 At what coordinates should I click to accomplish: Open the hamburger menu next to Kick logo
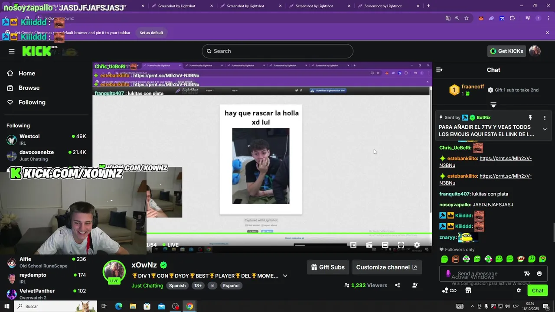pos(12,51)
